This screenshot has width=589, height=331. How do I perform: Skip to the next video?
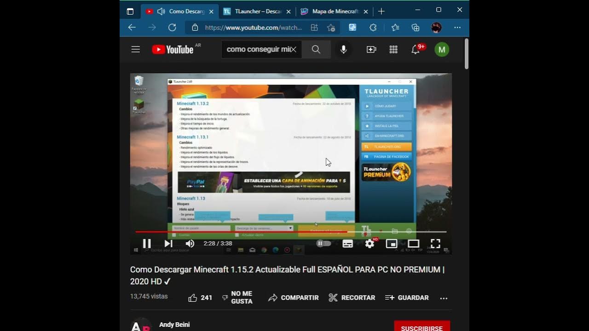click(168, 244)
